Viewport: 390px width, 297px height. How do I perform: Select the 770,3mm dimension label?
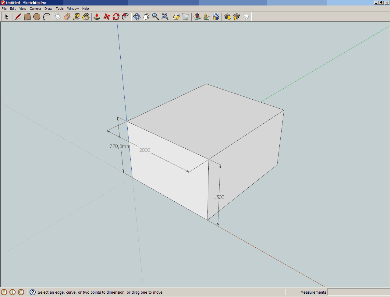(x=120, y=146)
